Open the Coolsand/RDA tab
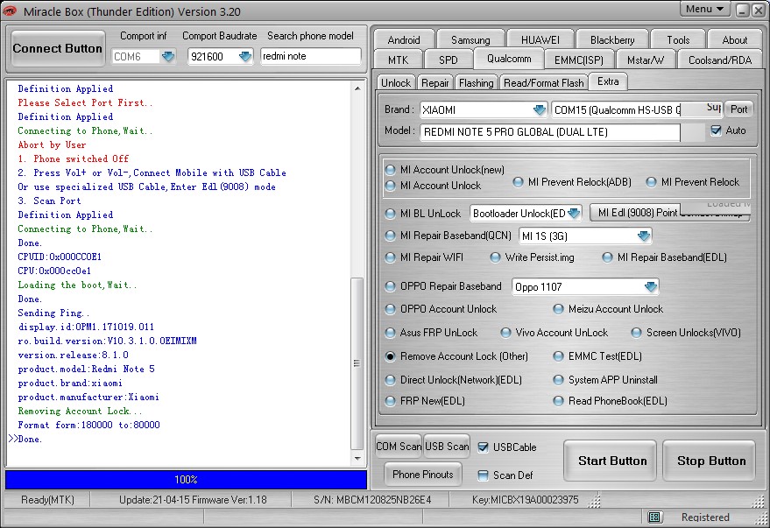Image resolution: width=770 pixels, height=528 pixels. coord(720,60)
